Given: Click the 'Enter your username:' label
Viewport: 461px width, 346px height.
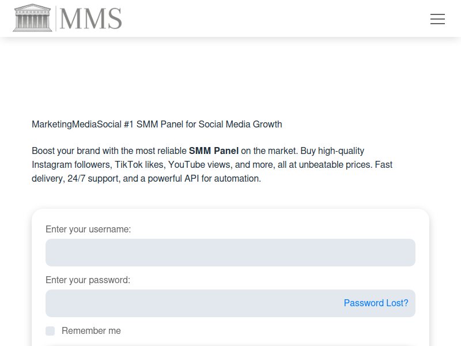Looking at the screenshot, I should (x=88, y=229).
